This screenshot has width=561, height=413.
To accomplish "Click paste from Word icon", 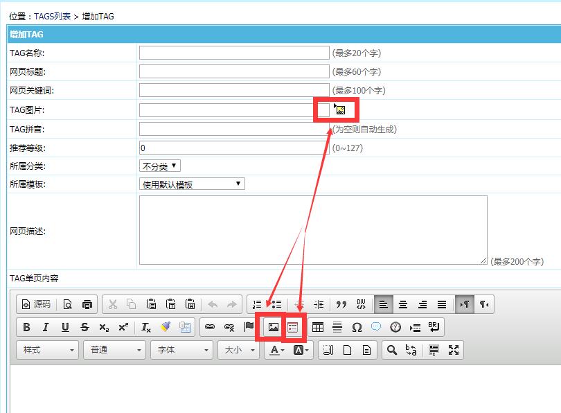I will click(190, 304).
